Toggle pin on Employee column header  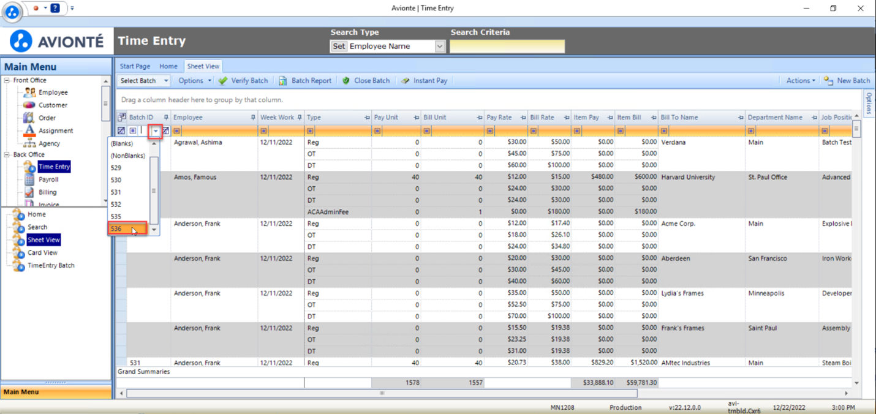253,118
